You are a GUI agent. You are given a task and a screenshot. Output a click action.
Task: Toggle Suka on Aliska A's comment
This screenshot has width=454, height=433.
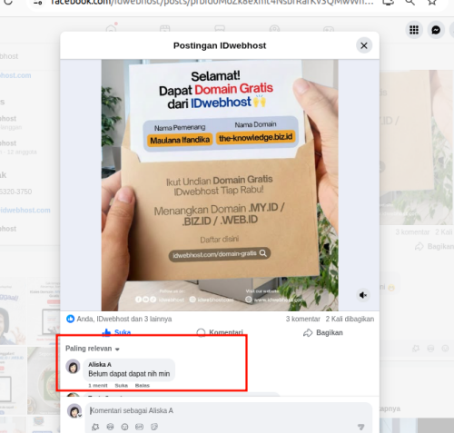tap(121, 386)
